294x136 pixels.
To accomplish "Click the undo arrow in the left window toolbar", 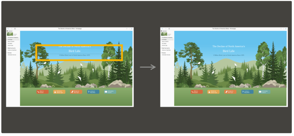I will 8,29.
